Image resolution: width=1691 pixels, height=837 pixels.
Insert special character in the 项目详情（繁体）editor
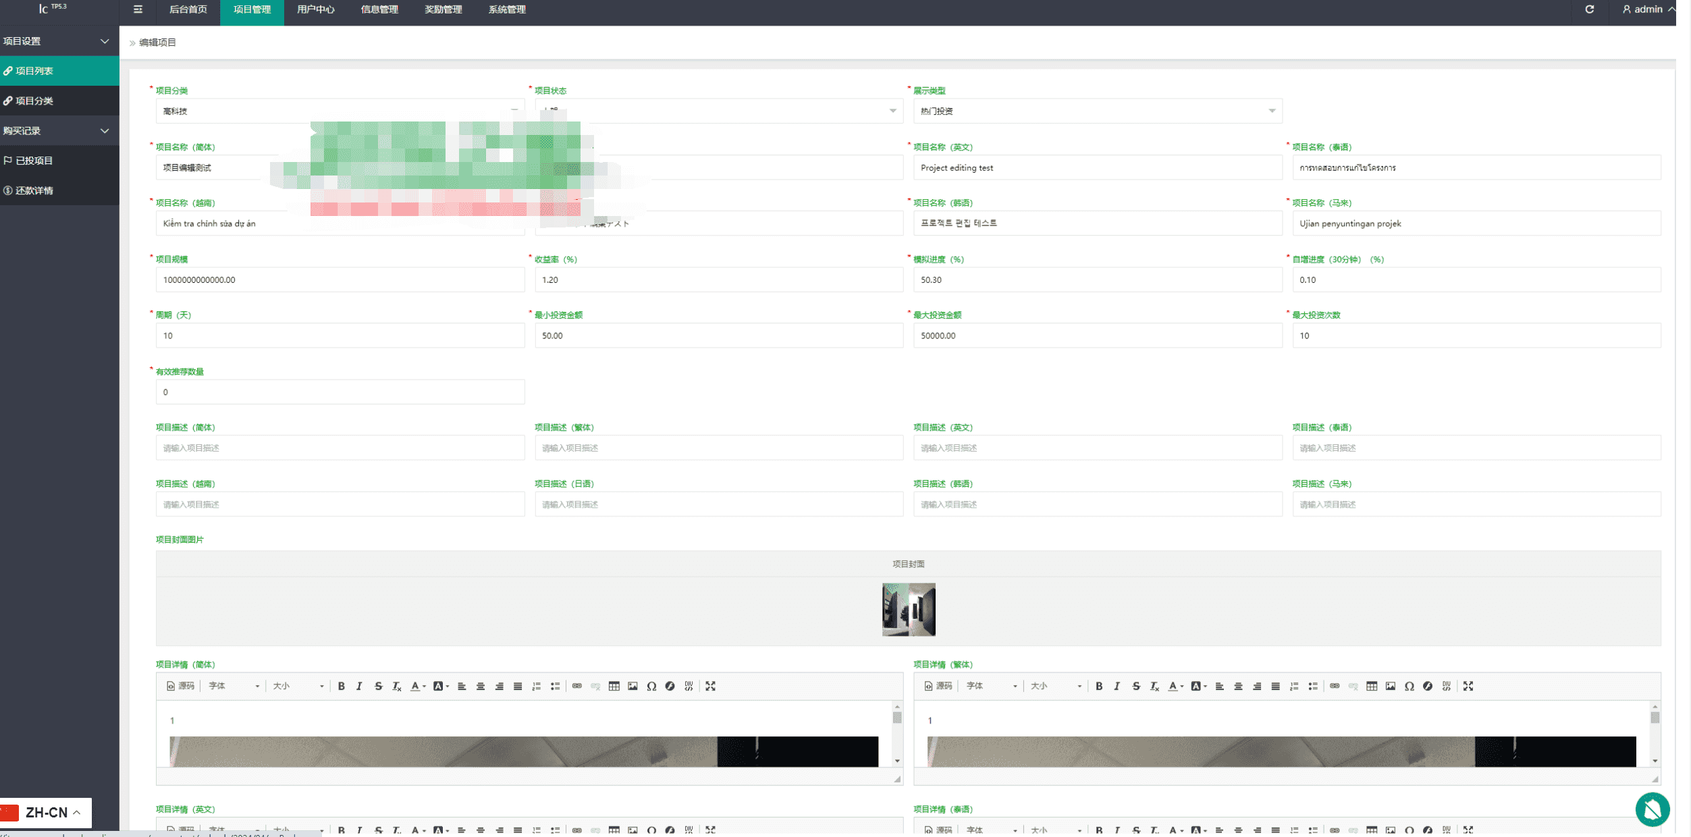[1410, 686]
